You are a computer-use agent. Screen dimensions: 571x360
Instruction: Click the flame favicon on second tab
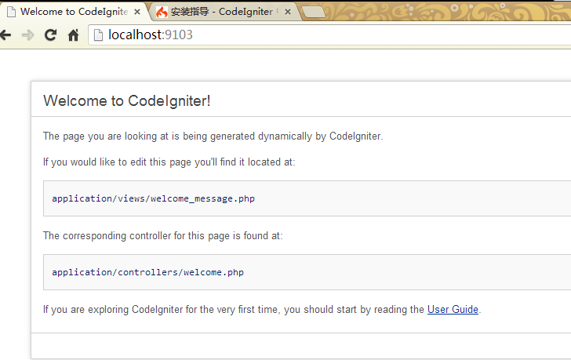pos(162,12)
